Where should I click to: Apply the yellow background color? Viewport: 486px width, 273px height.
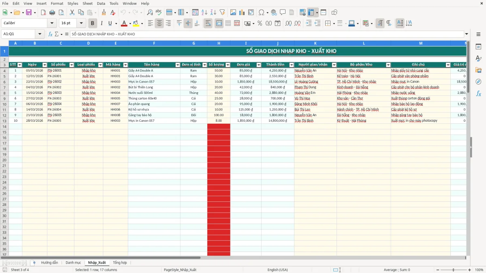pyautogui.click(x=136, y=23)
